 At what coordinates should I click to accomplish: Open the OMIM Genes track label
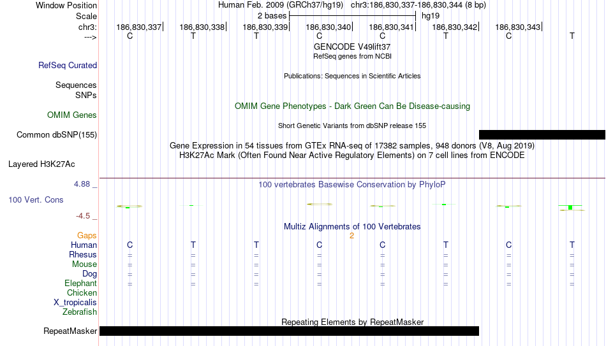[72, 115]
